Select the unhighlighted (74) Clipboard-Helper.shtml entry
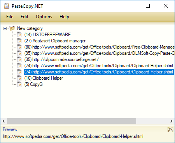This screenshot has width=175, height=143. tap(98, 66)
